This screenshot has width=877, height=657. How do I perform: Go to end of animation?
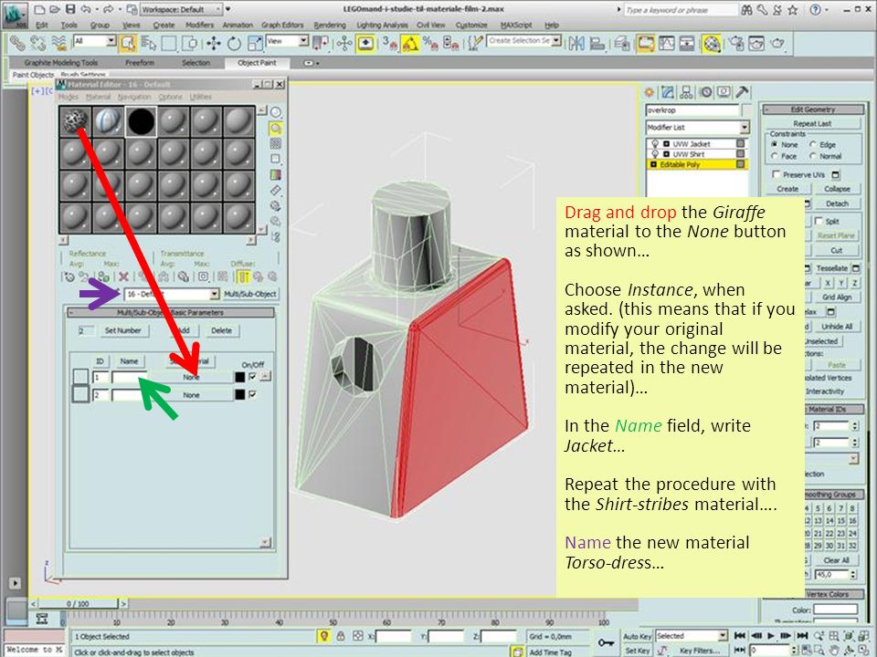[x=802, y=636]
